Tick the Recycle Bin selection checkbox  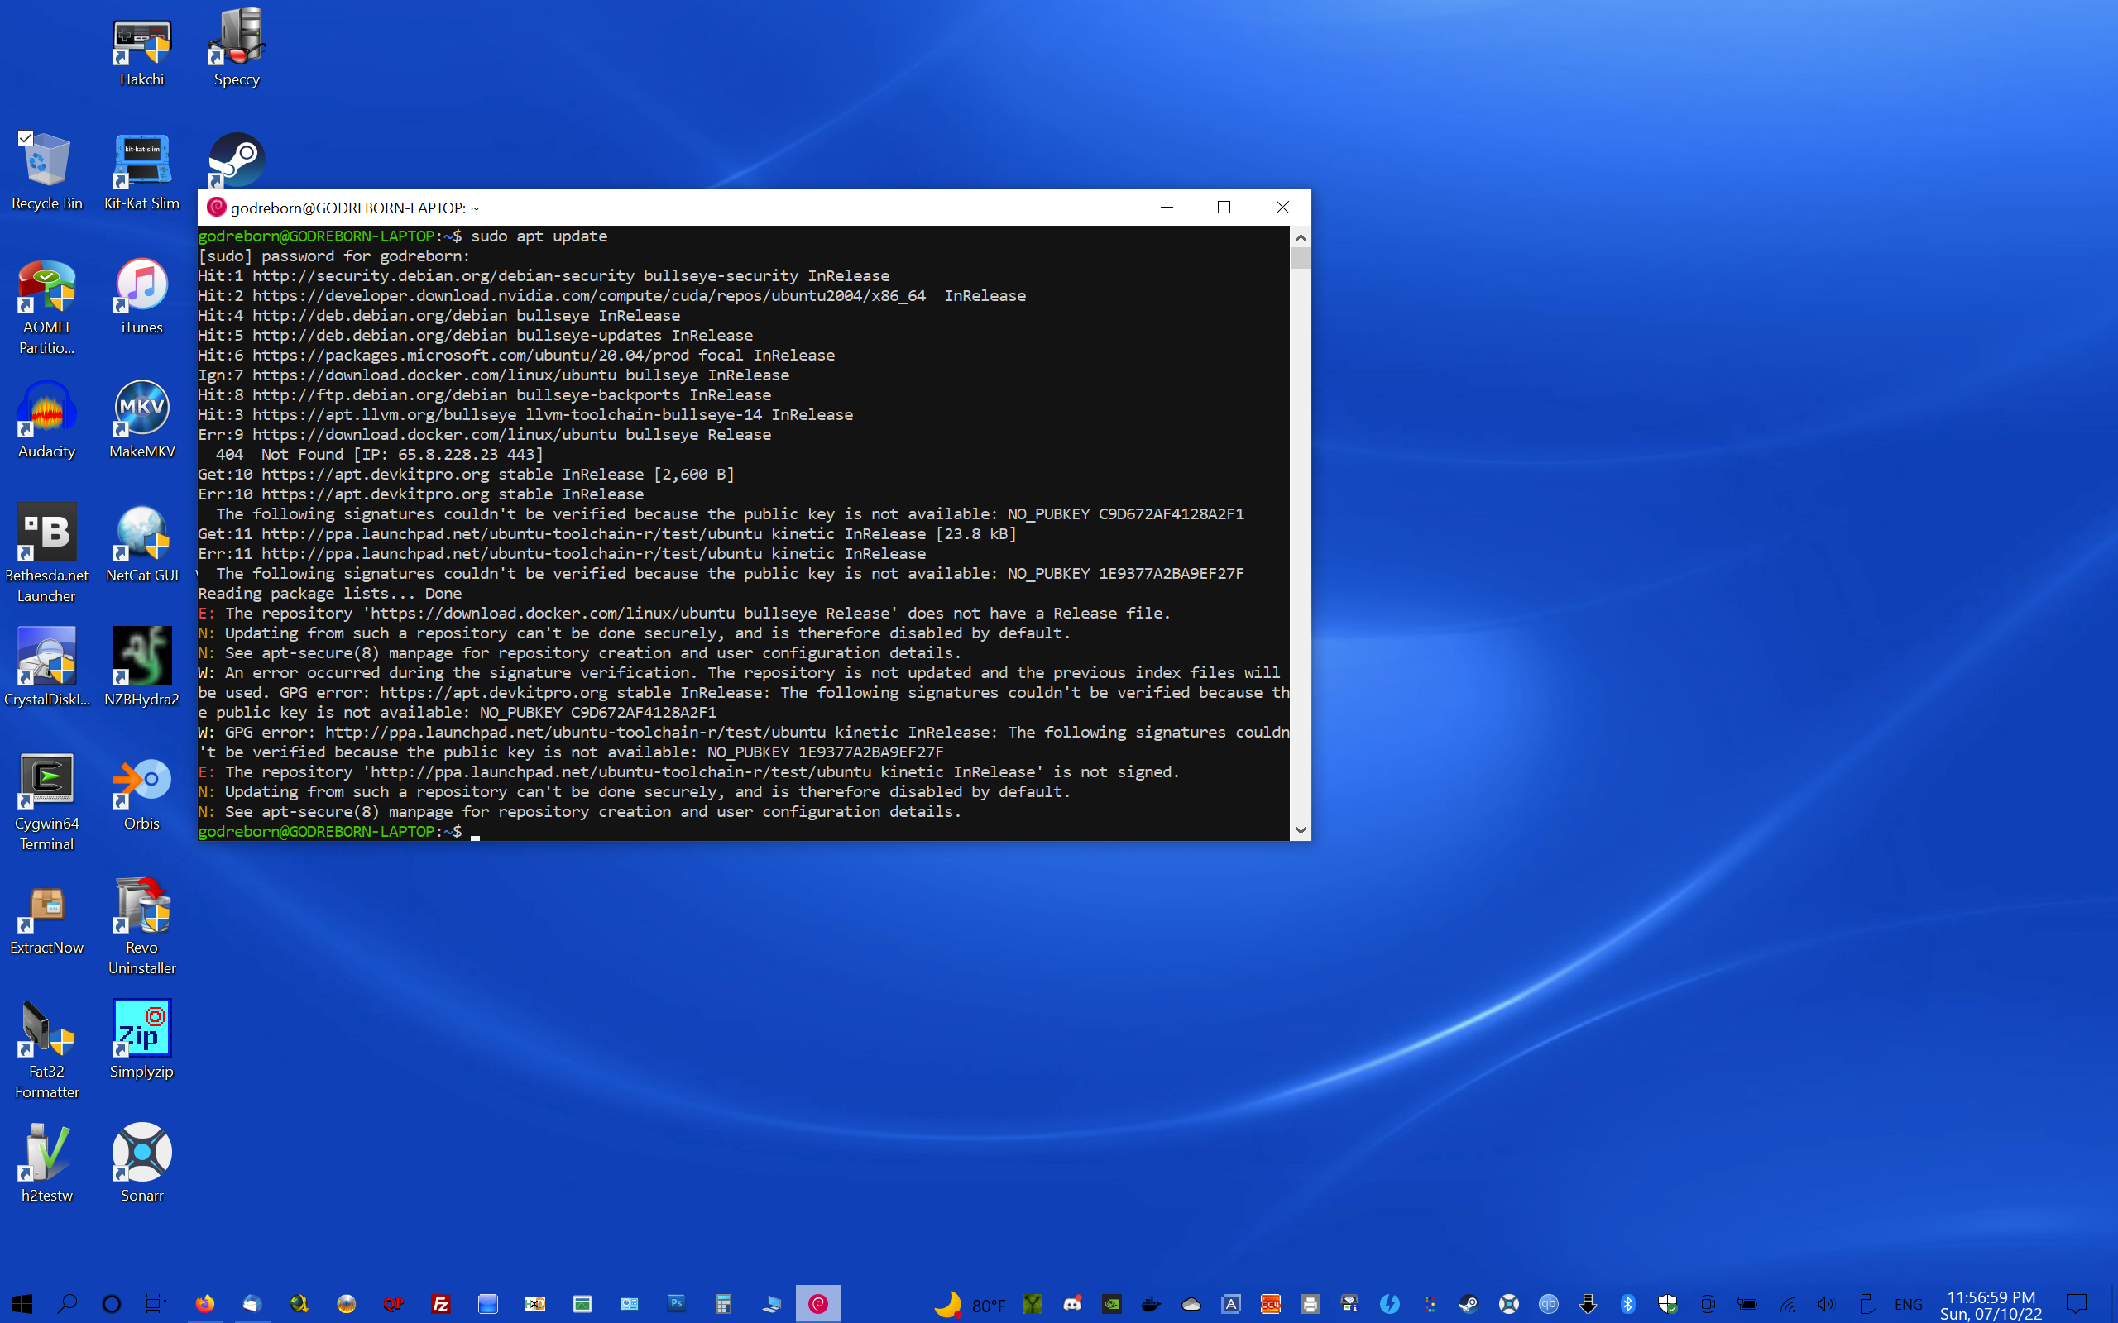click(x=26, y=137)
